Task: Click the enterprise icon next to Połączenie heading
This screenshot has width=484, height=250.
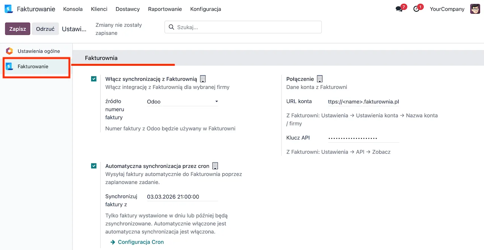Action: (x=320, y=78)
